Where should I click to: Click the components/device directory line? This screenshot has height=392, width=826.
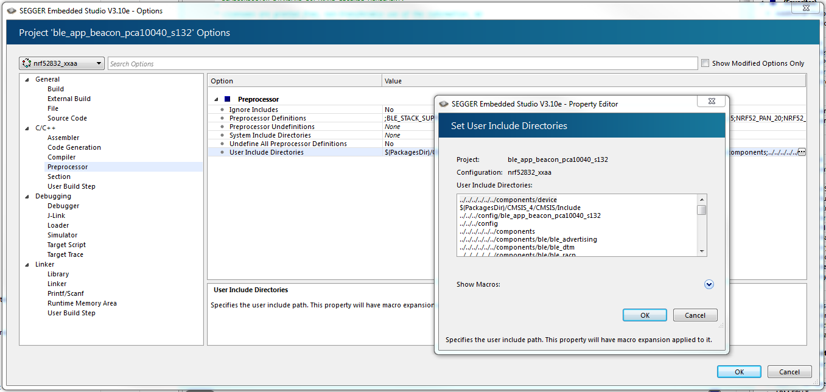[x=508, y=200]
